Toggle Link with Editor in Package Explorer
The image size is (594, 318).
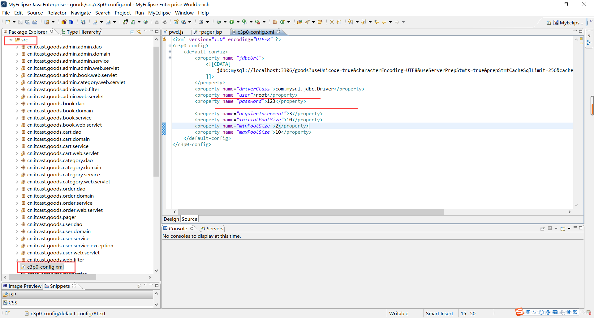point(139,32)
